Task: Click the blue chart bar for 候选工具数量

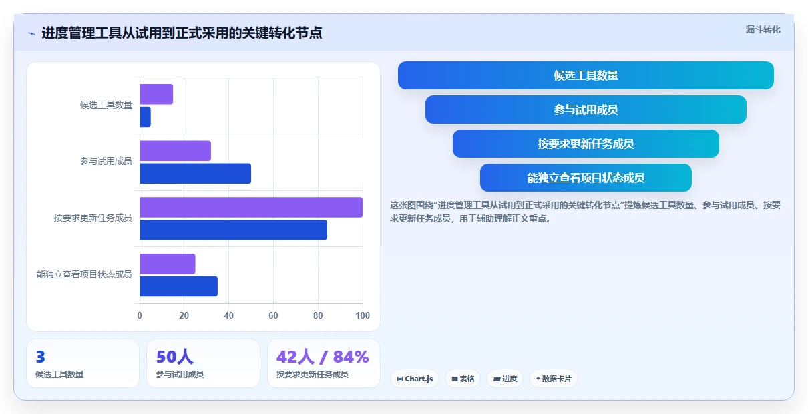Action: [x=145, y=117]
